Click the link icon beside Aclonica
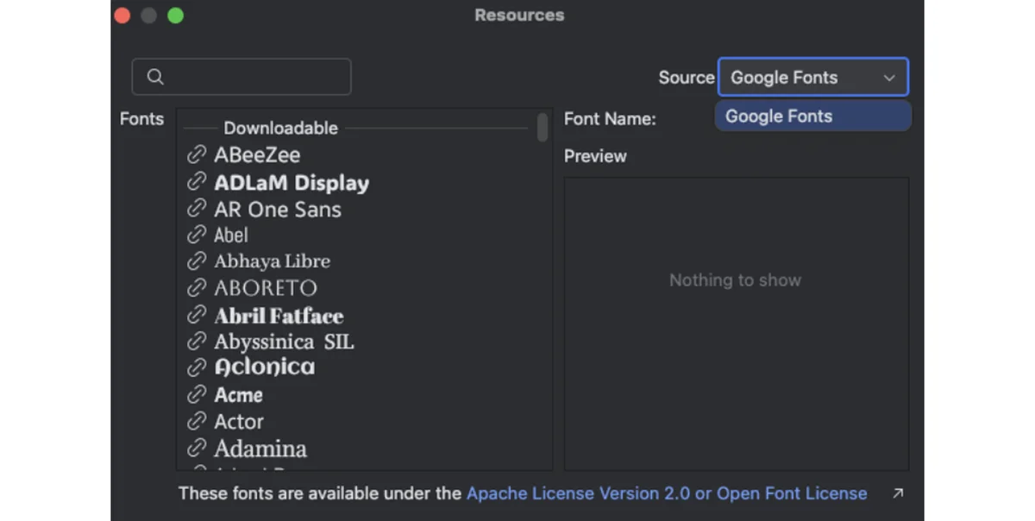The image size is (1035, 521). (197, 367)
